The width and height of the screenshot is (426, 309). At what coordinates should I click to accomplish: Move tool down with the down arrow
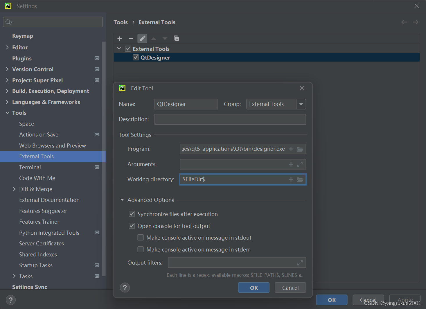(x=165, y=39)
